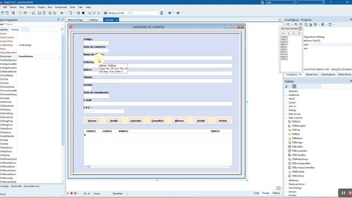Select TDBLookupComboBox component in Palette
352x198 pixels.
(301, 168)
